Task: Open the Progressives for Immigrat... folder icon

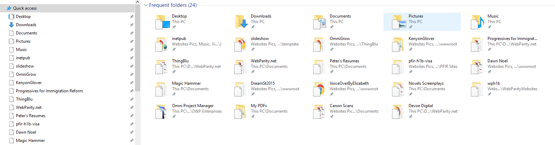Action: coord(477,44)
